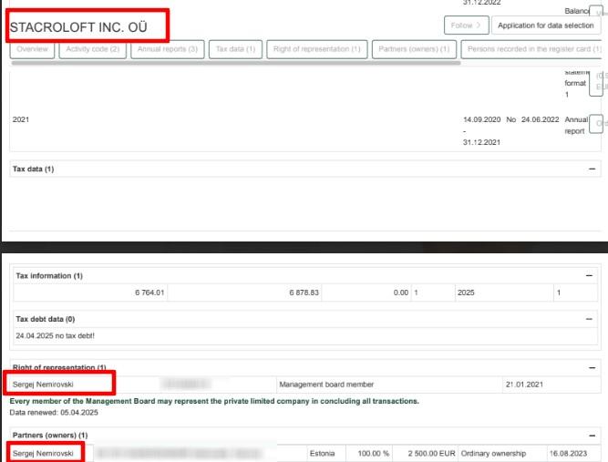Click Sergej Nemirovski in Partners row

coord(43,454)
